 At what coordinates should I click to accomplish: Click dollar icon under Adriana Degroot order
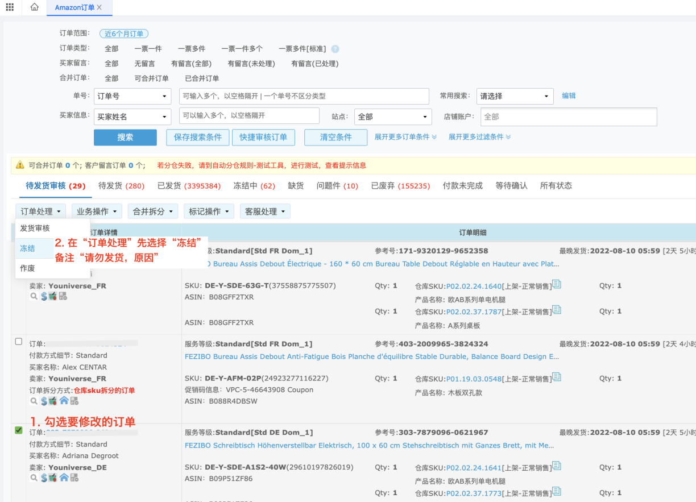tap(44, 478)
